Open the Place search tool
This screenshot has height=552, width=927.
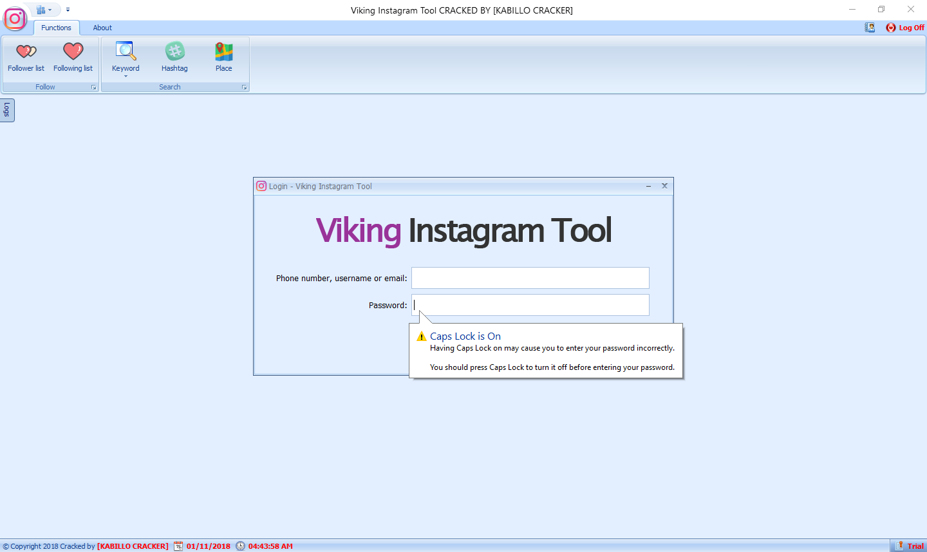pyautogui.click(x=224, y=58)
